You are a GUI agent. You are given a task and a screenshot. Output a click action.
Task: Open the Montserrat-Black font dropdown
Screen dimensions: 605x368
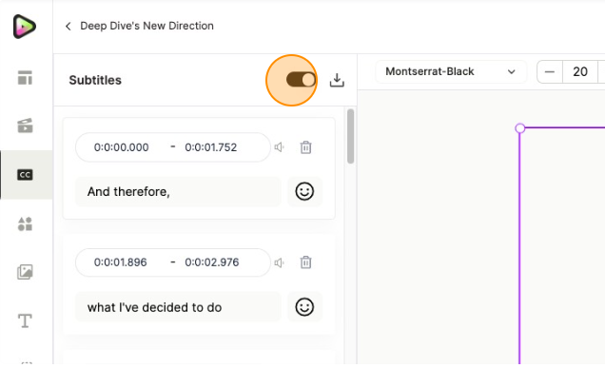(451, 71)
